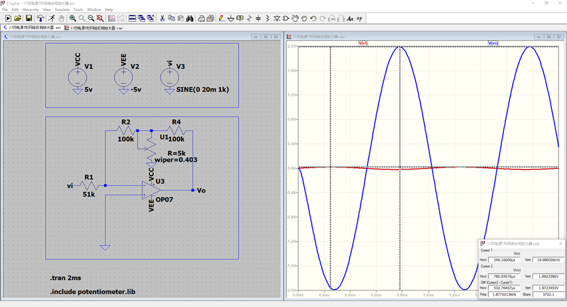
Task: Click the V(vi) trace label
Action: click(363, 43)
